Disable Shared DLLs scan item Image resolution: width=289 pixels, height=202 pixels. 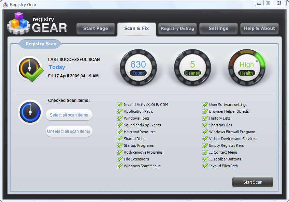(x=120, y=139)
